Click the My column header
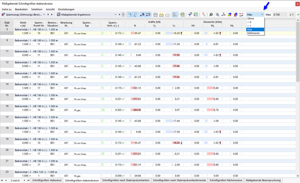 click(x=212, y=26)
